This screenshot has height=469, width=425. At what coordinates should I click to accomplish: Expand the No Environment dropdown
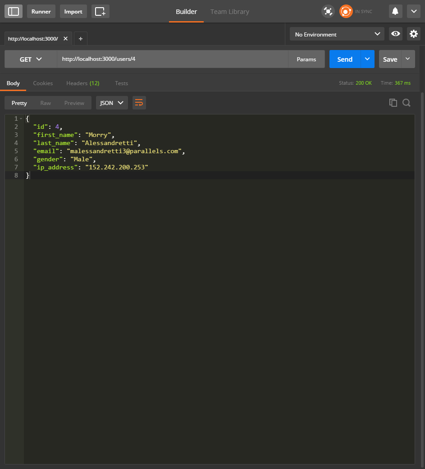[337, 34]
